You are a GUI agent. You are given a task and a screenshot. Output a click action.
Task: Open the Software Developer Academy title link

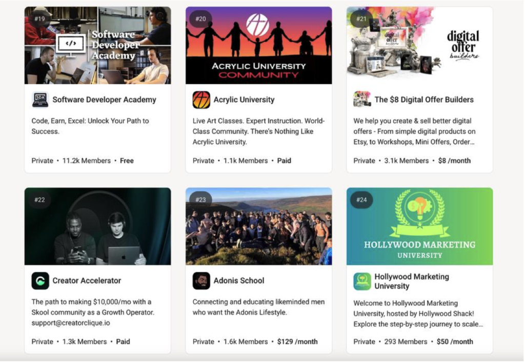(x=104, y=100)
